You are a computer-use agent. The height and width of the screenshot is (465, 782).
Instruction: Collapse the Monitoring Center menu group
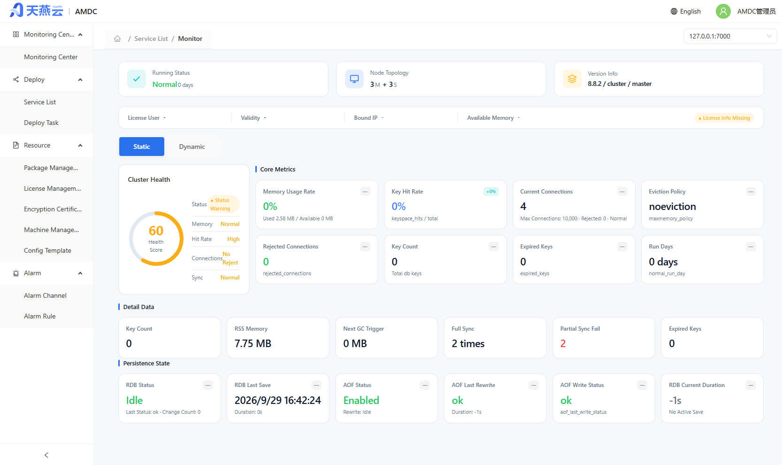coord(46,34)
